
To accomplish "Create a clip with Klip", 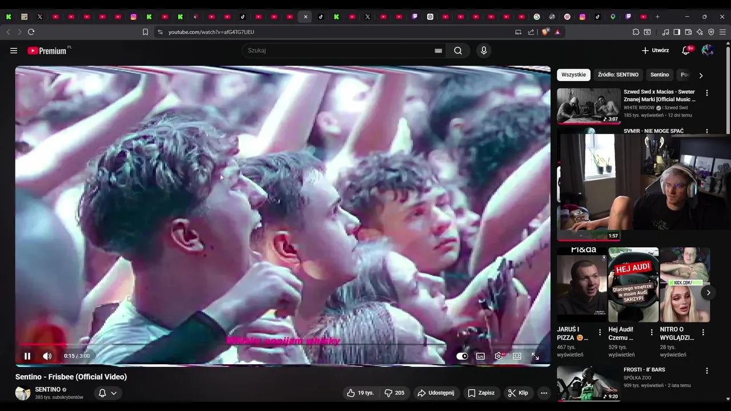I will [518, 393].
